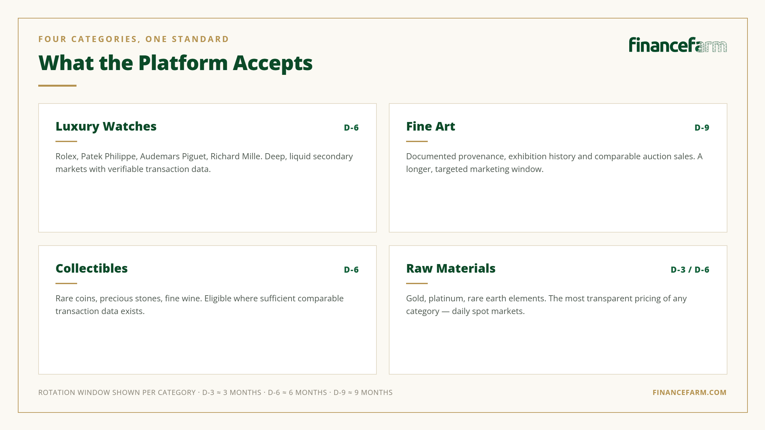
Task: Click the D-9 badge on Fine Art
Action: (702, 128)
